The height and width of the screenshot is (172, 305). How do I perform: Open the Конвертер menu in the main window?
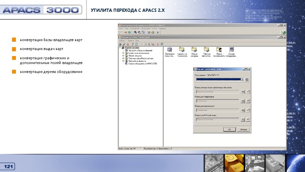(x=135, y=28)
